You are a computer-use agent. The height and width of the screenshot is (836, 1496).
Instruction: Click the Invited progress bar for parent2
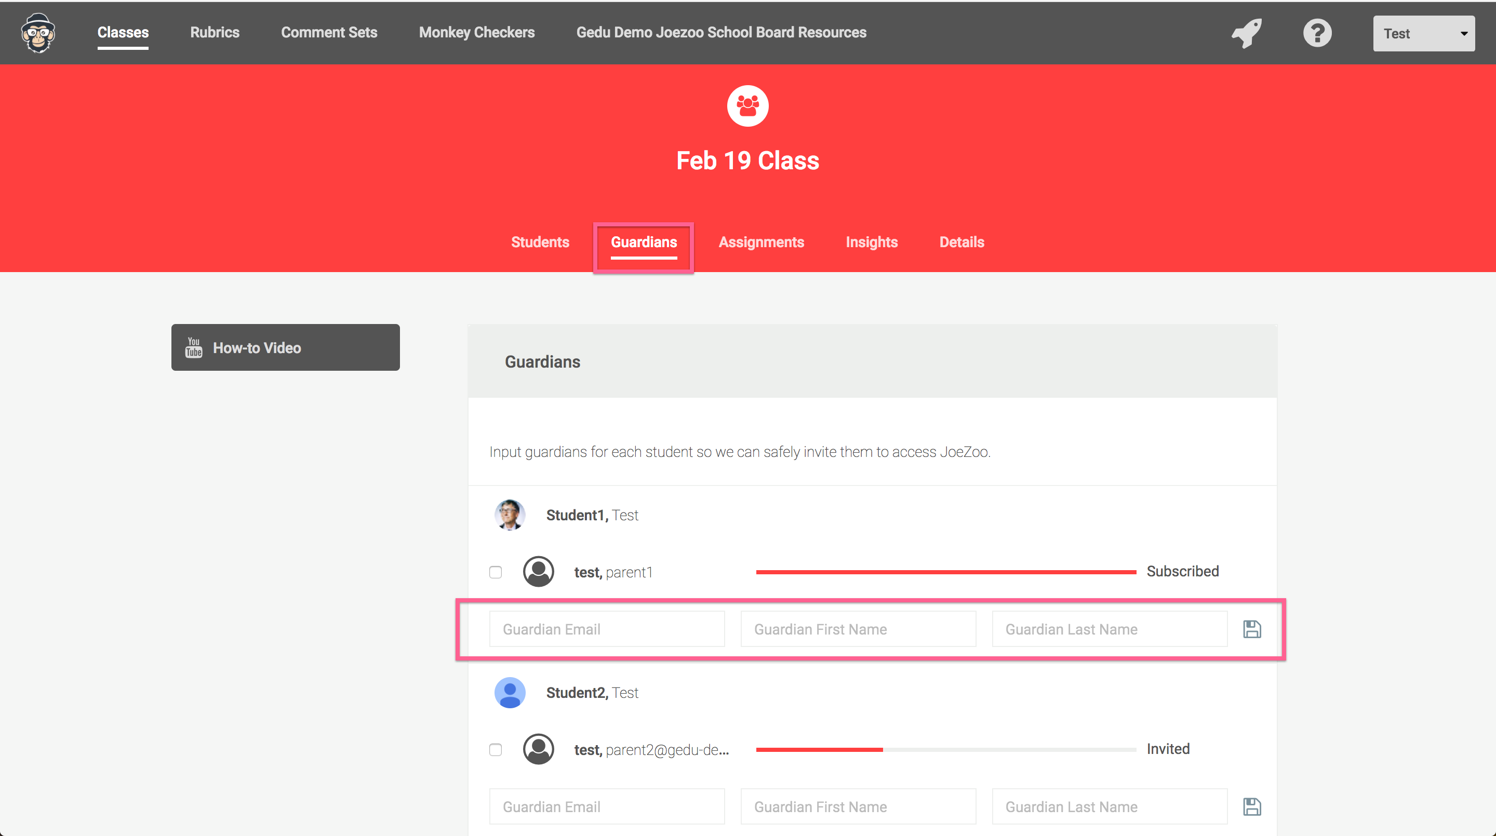pos(945,749)
